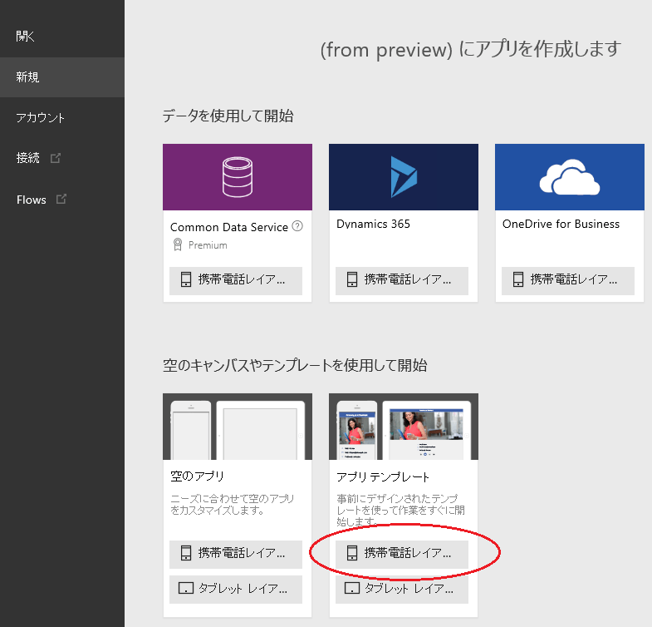652x627 pixels.
Task: Click the Common Data Service database tile image
Action: (x=238, y=177)
